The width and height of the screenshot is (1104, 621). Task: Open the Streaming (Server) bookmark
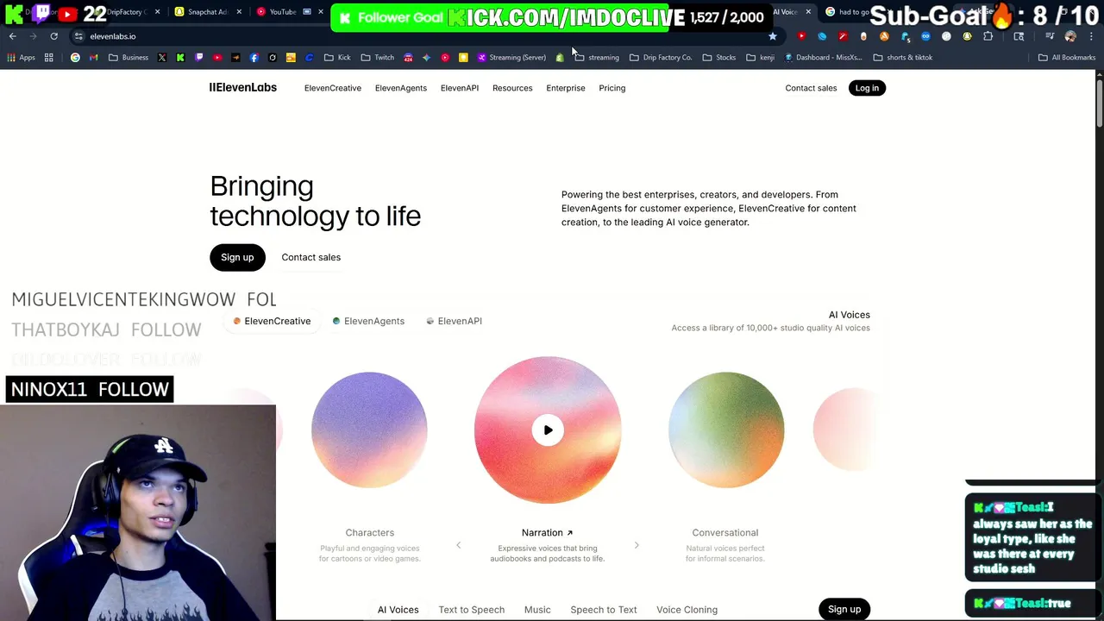[x=511, y=58]
